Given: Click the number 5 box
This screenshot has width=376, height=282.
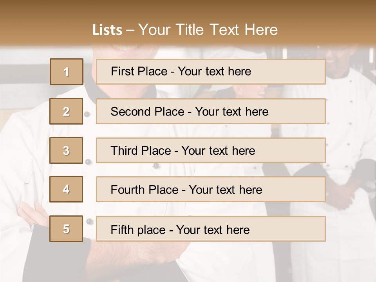Looking at the screenshot, I should click(66, 229).
